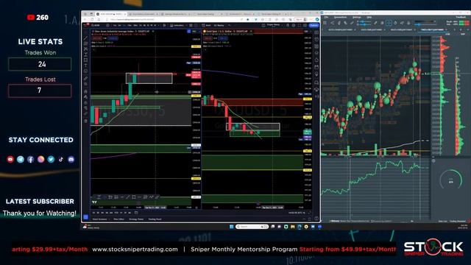Open the patterns drawing tools group
Viewport: 471px width, 265px height.
pyautogui.click(x=85, y=49)
